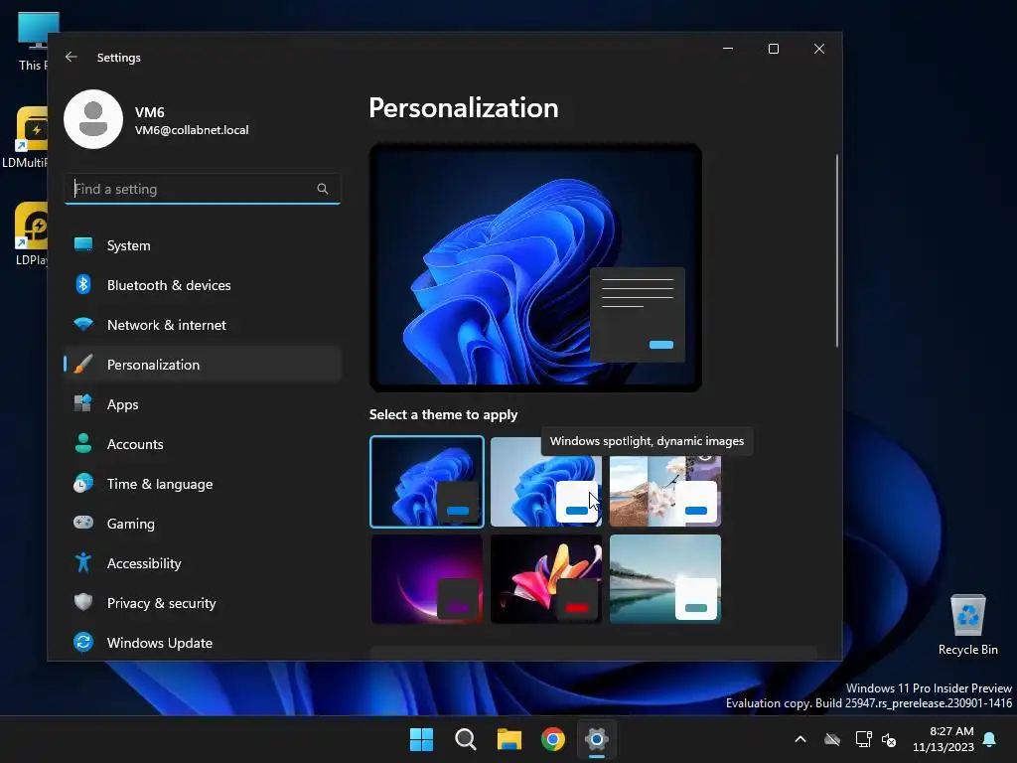
Task: Open File Explorer from the taskbar
Action: [x=509, y=739]
